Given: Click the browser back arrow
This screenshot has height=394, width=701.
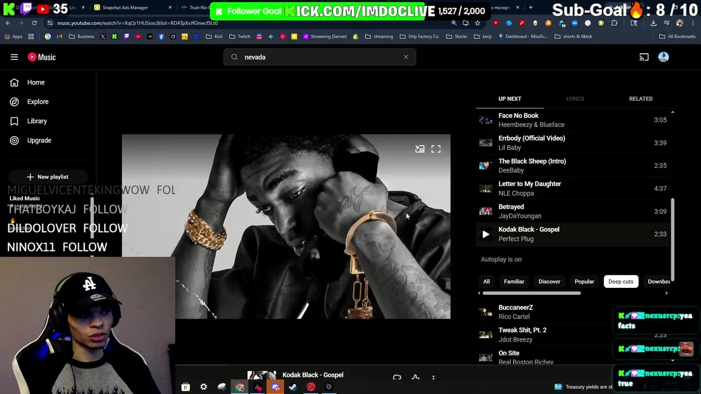Looking at the screenshot, I should click(8, 23).
